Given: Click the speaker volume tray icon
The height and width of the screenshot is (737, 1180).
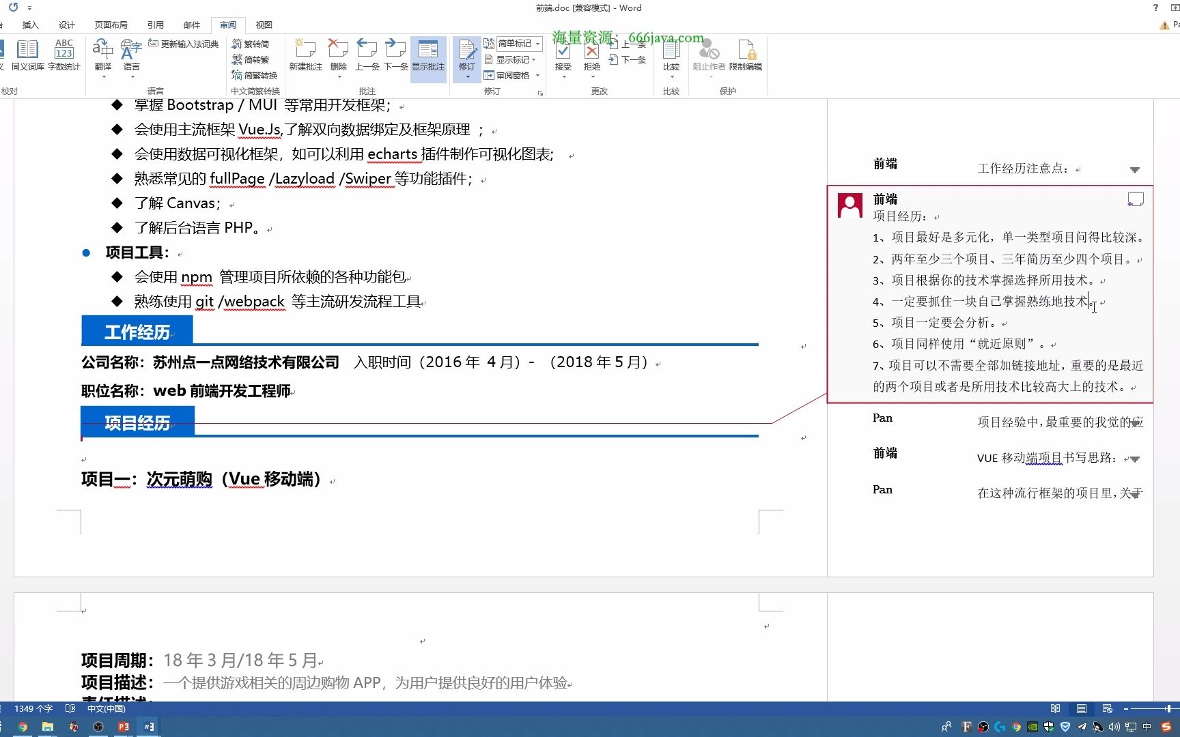Looking at the screenshot, I should [x=1114, y=727].
